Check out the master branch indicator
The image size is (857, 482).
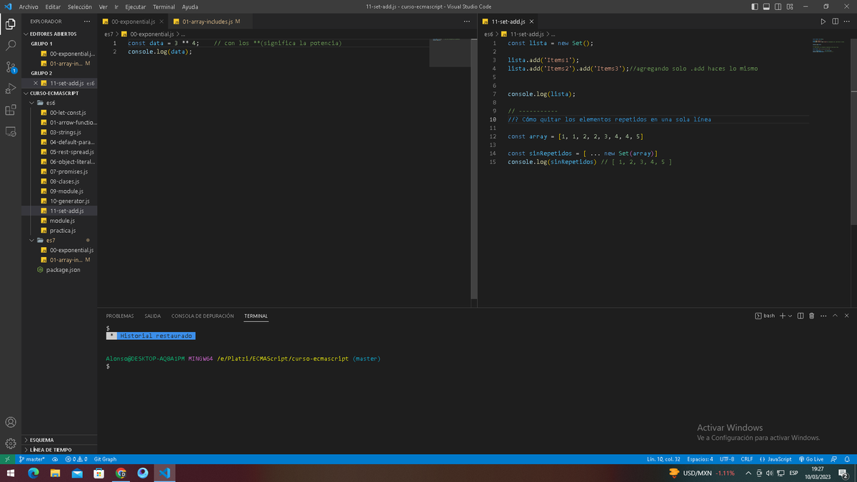tap(32, 459)
